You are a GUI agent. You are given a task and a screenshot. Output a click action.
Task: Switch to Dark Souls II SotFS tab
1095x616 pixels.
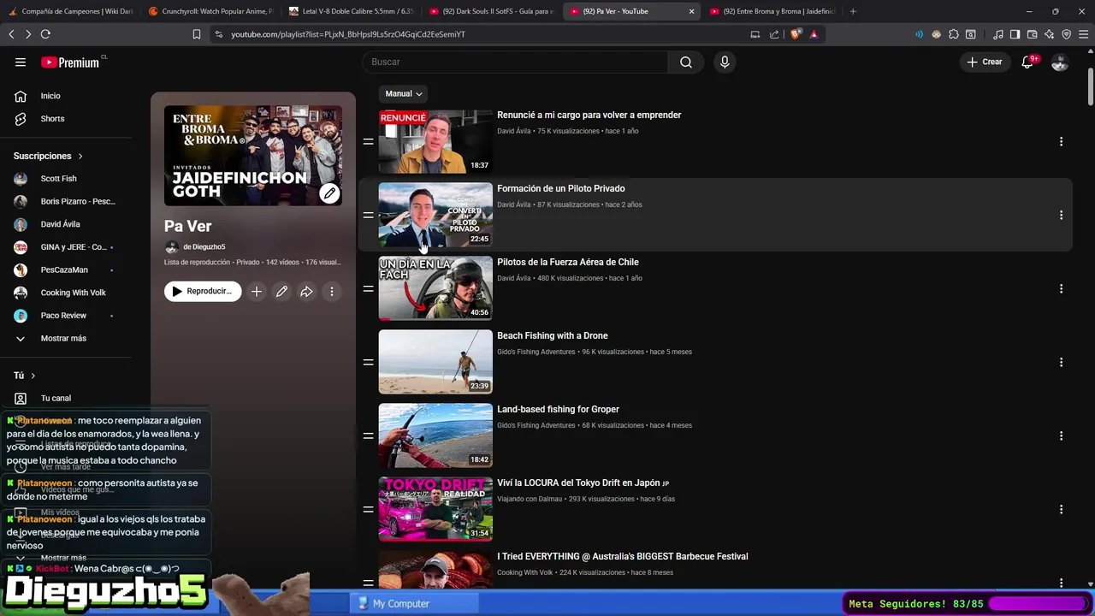[x=492, y=11]
